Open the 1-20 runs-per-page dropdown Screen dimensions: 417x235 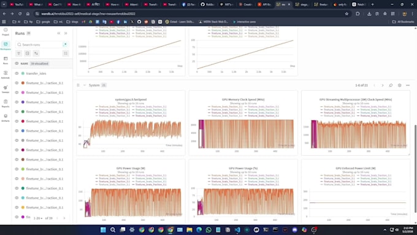point(38,218)
